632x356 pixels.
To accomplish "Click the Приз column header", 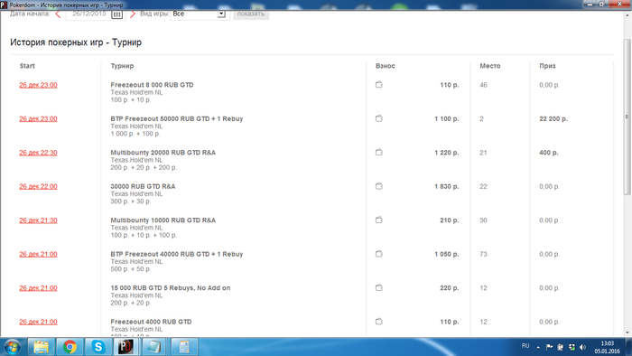I will click(547, 66).
